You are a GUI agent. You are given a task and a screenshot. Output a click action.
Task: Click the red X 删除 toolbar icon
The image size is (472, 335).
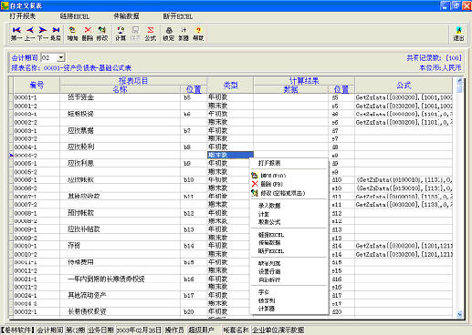point(88,34)
